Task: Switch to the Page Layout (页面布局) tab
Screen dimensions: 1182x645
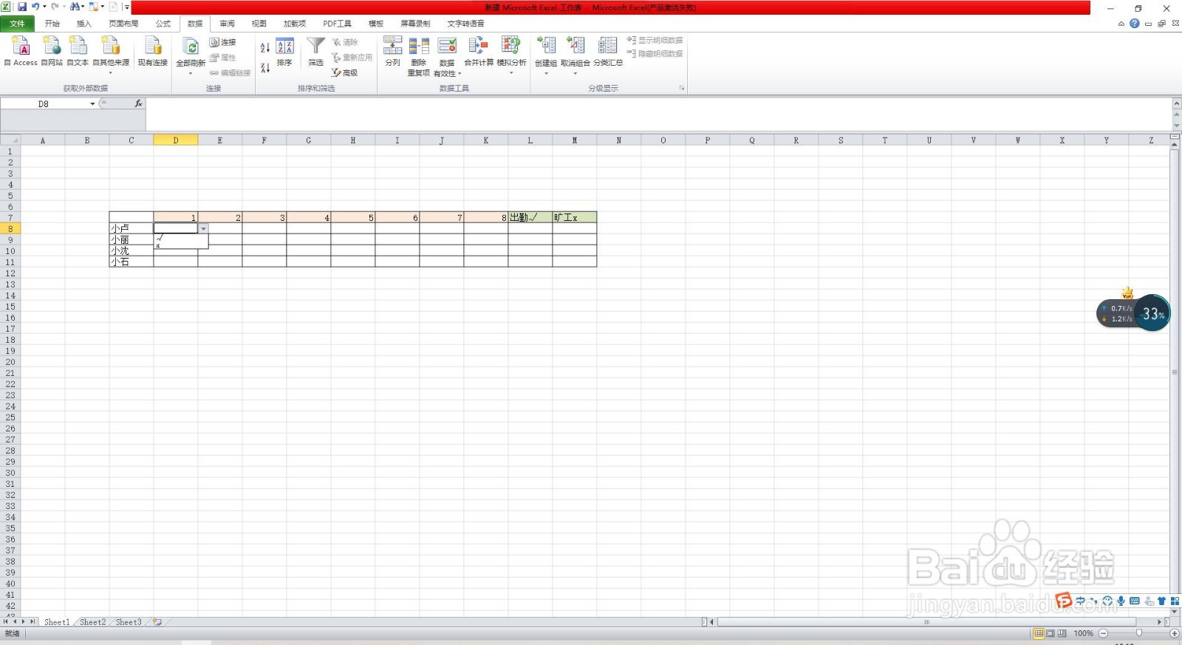Action: 123,24
